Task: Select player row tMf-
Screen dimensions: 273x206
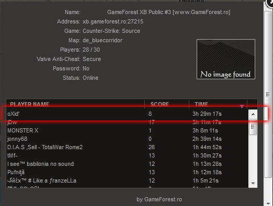Action: tap(127, 155)
